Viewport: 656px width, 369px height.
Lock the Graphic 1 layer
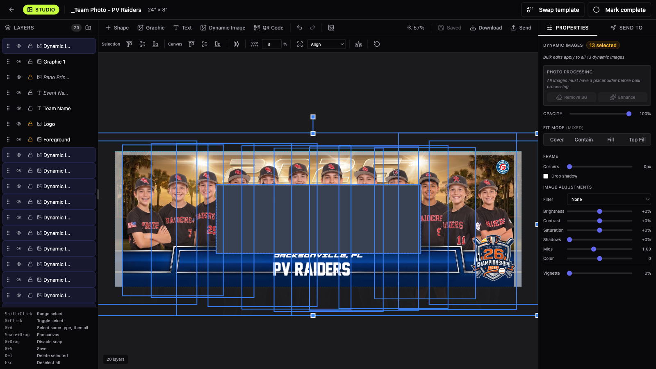click(30, 61)
